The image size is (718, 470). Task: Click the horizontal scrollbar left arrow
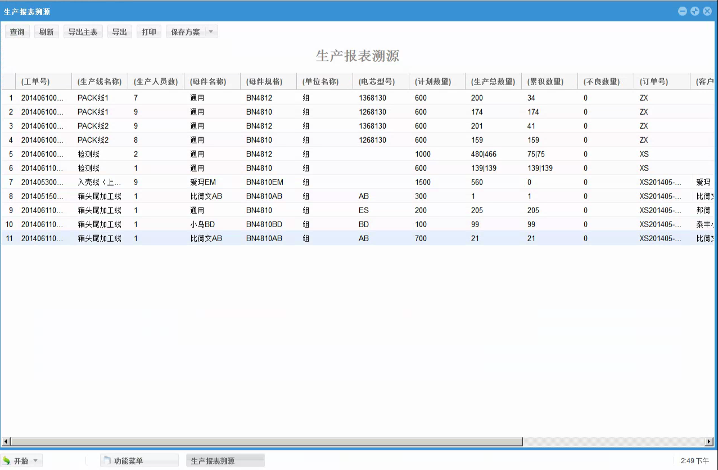6,442
